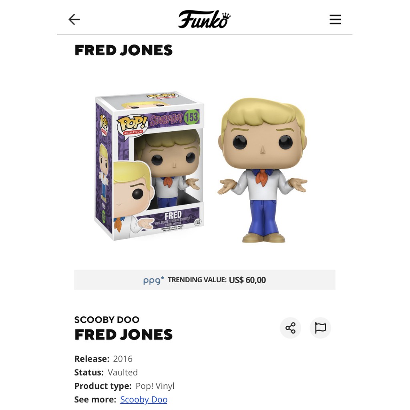410x410 pixels.
Task: Flag this Fred Jones listing
Action: (x=320, y=328)
